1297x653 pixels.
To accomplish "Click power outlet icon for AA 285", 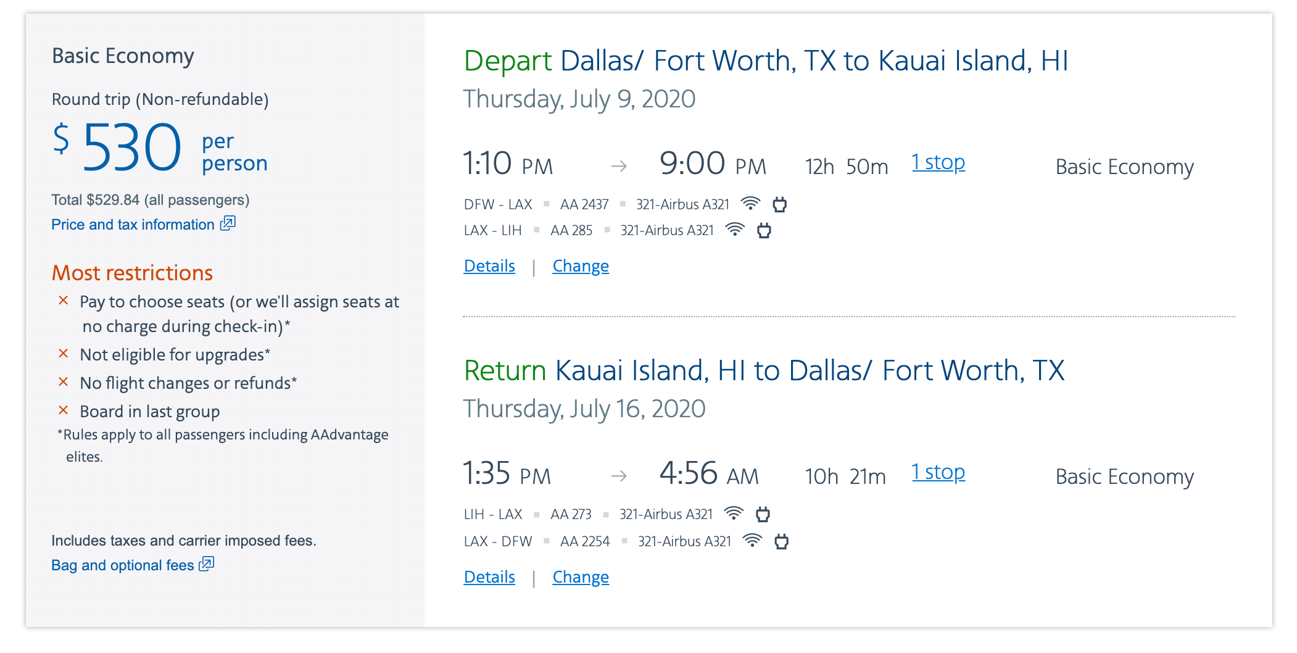I will (765, 231).
